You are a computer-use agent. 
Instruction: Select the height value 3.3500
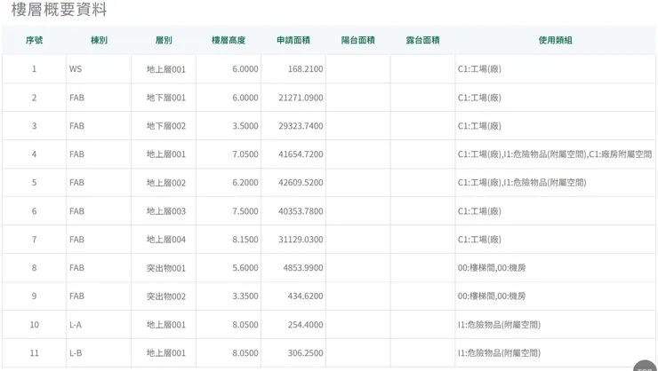coord(245,296)
